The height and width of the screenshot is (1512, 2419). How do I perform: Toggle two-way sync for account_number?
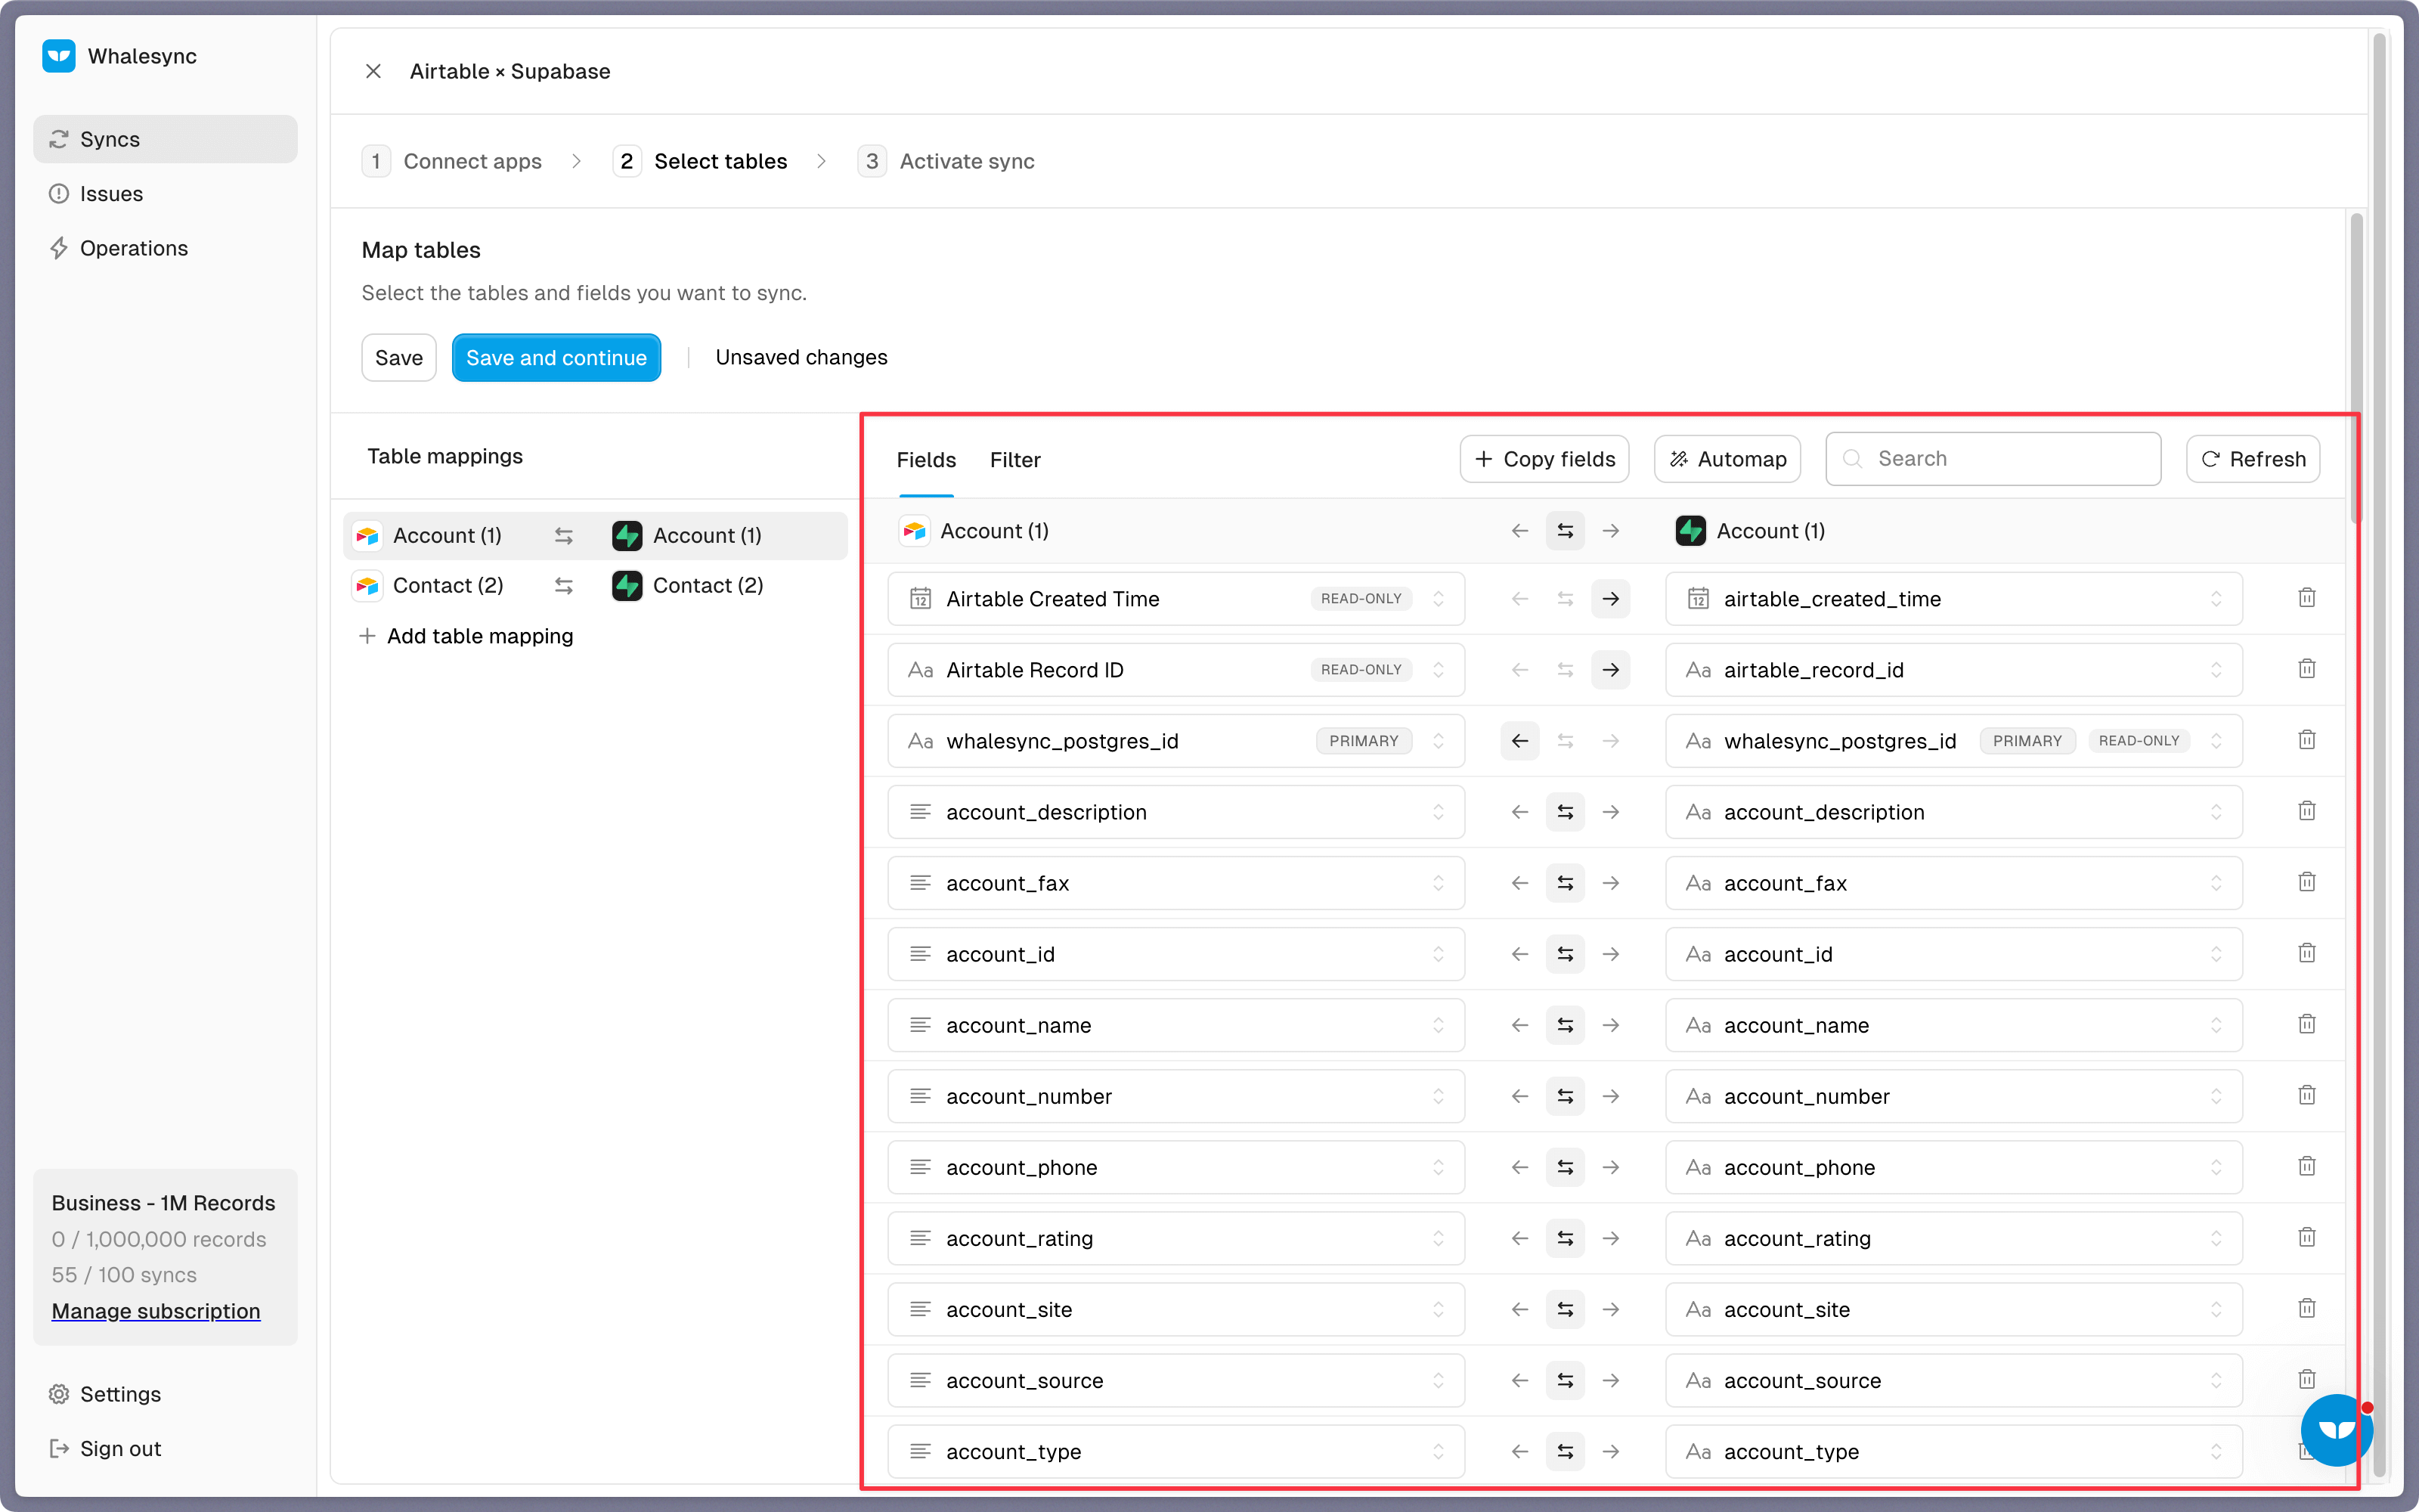click(1566, 1096)
